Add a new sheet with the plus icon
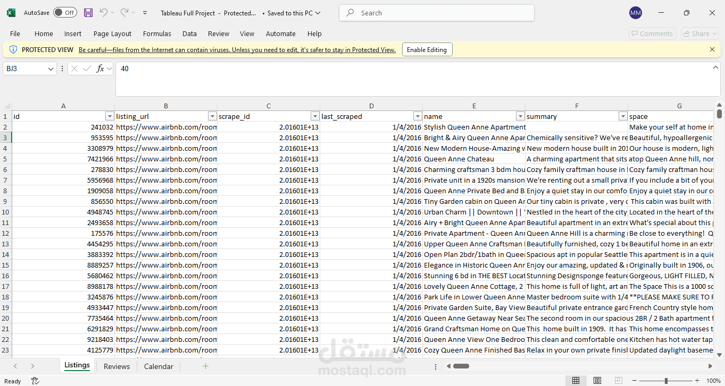The height and width of the screenshot is (386, 725). pos(205,366)
